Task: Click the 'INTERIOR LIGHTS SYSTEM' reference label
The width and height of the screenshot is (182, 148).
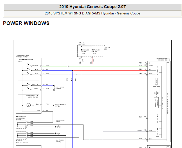Action: click(60, 105)
